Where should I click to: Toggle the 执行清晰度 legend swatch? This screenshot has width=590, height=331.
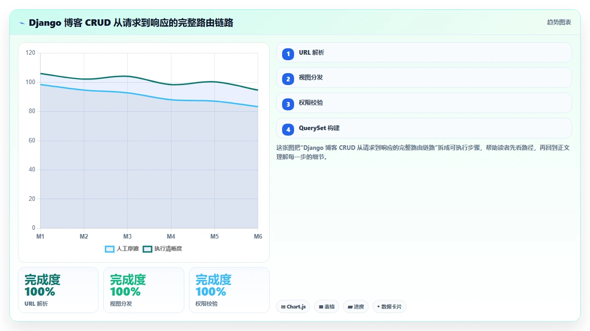pyautogui.click(x=147, y=249)
